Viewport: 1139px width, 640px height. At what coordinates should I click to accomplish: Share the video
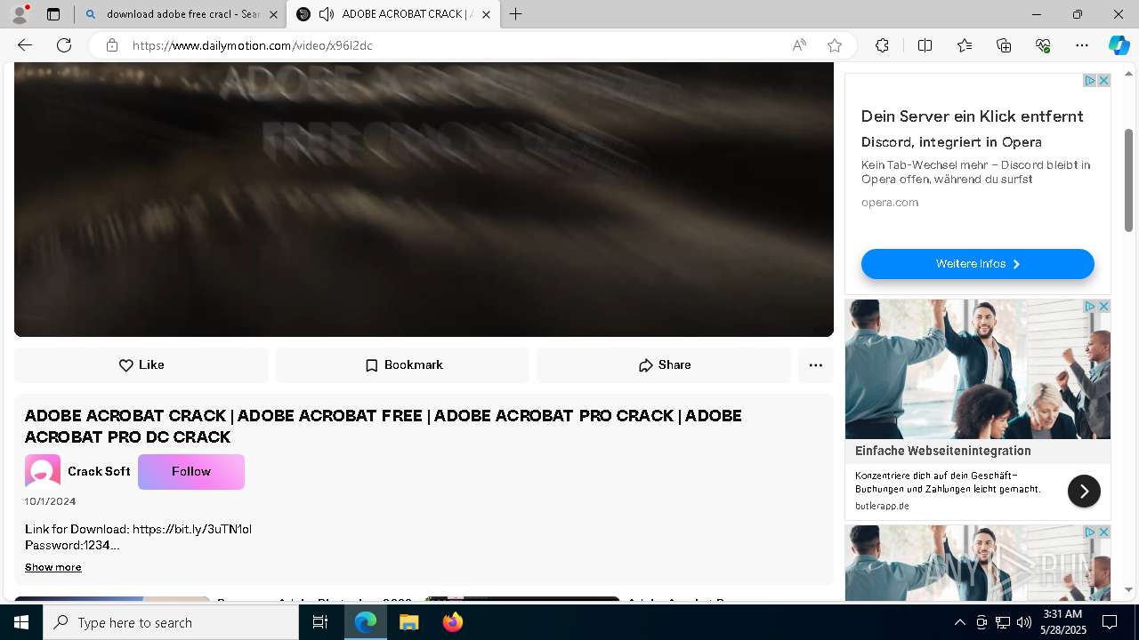pos(664,365)
